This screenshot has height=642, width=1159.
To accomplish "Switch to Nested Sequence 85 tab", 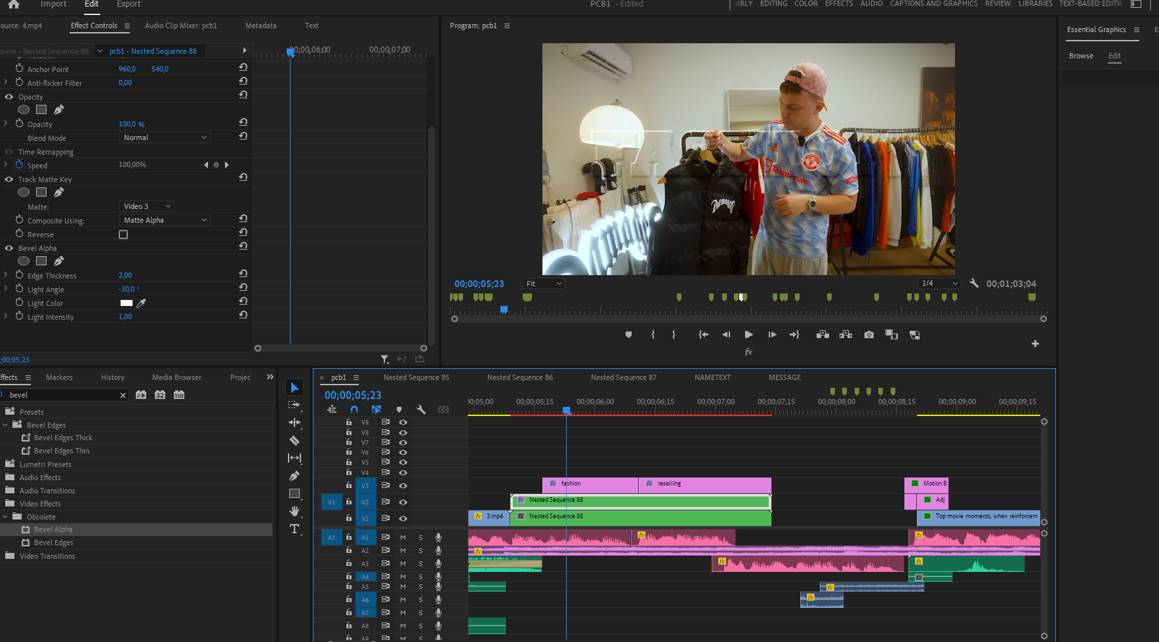I will point(416,377).
